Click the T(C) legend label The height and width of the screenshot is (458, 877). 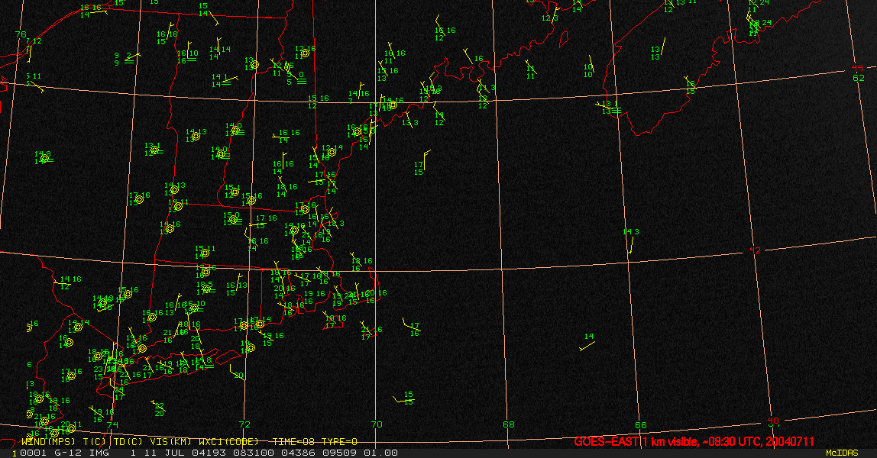(x=95, y=442)
